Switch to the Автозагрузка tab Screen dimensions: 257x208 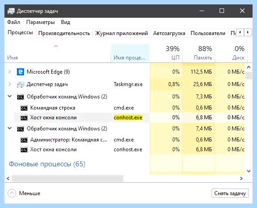click(x=169, y=33)
